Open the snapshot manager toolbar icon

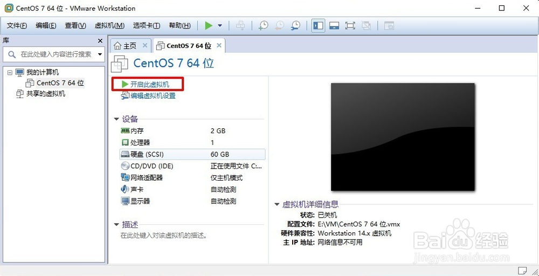click(295, 25)
